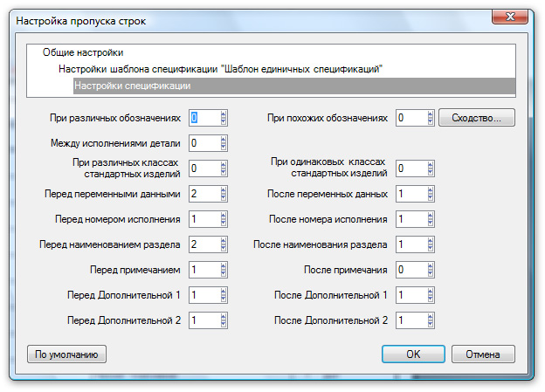The height and width of the screenshot is (392, 545).
Task: Decrease 'Перед переменными данными' value
Action: pos(224,197)
